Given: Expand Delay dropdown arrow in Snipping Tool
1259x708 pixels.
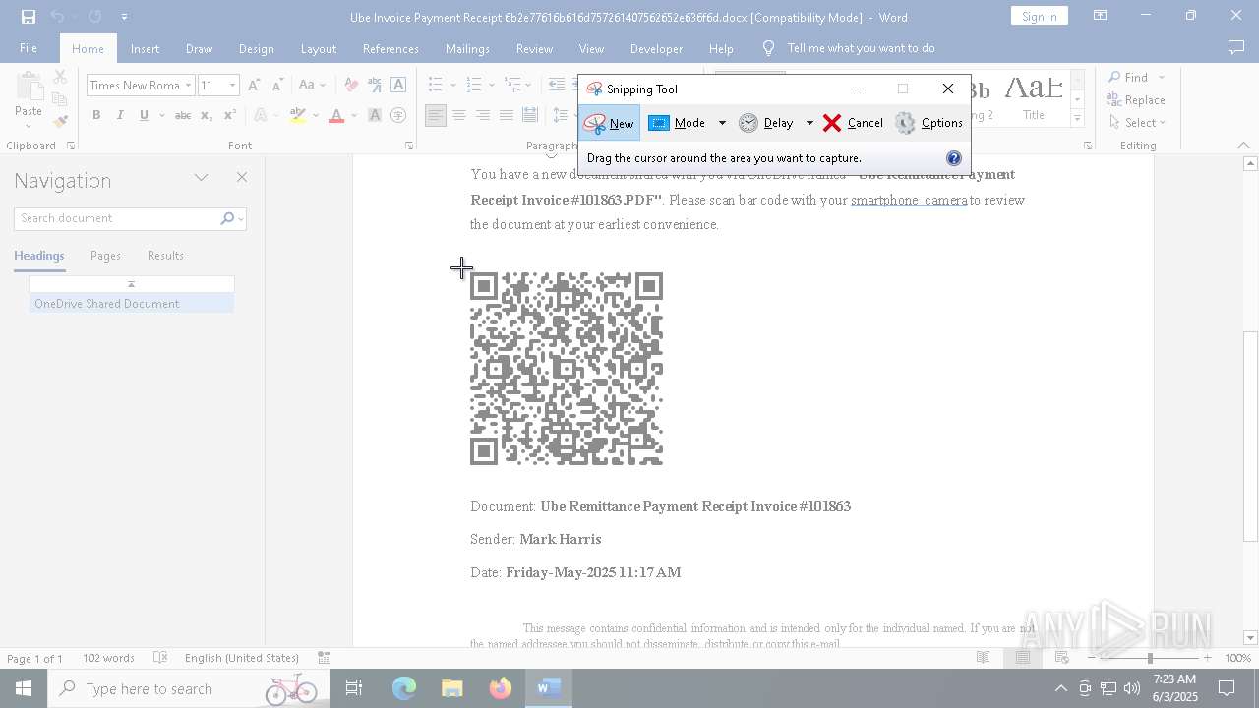Looking at the screenshot, I should [x=809, y=123].
